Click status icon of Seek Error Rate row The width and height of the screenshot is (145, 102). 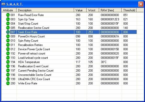pyautogui.click(x=8, y=32)
